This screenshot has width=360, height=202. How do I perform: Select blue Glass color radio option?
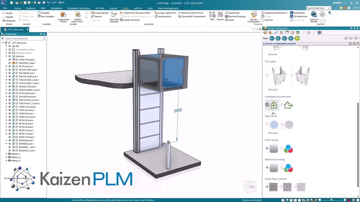[267, 124]
